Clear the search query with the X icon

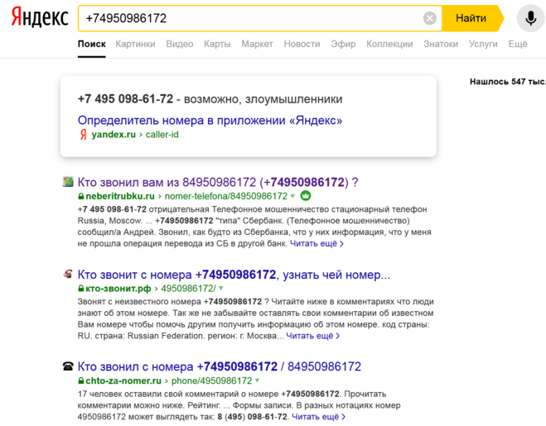pos(430,18)
